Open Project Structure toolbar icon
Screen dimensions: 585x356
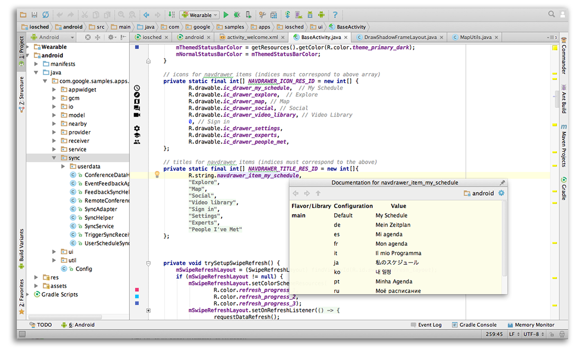273,15
